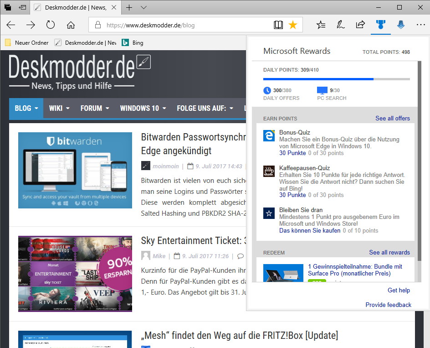
Task: Open the Sky Entertainment Ticket thumbnail
Action: click(75, 274)
